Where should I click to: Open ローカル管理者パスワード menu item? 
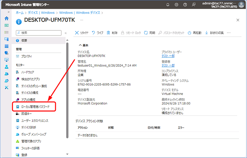pyautogui.click(x=33, y=107)
